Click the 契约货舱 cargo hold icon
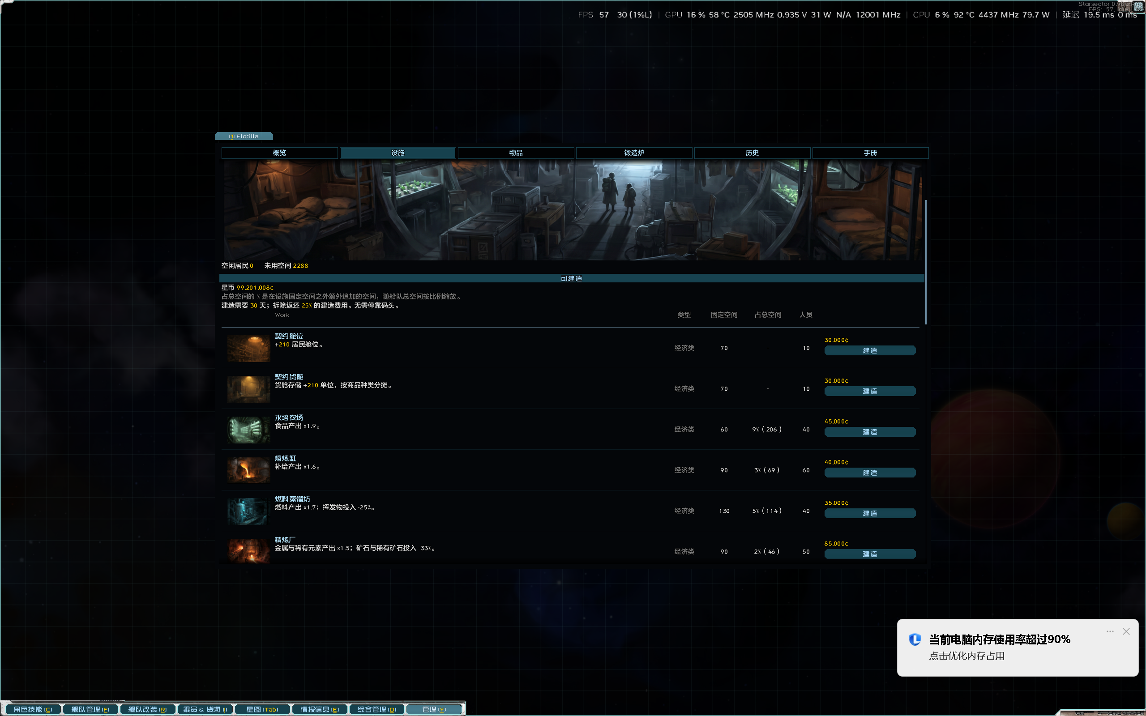 point(248,389)
